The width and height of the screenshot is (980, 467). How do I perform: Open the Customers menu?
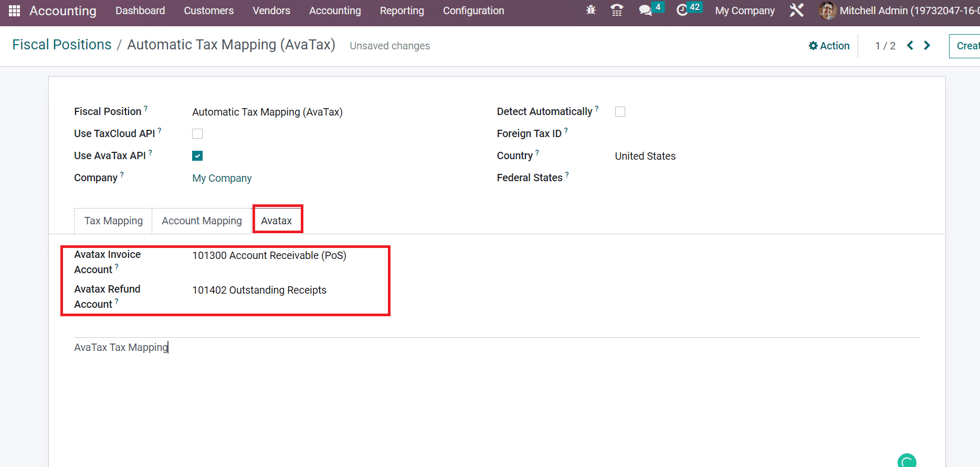[208, 11]
